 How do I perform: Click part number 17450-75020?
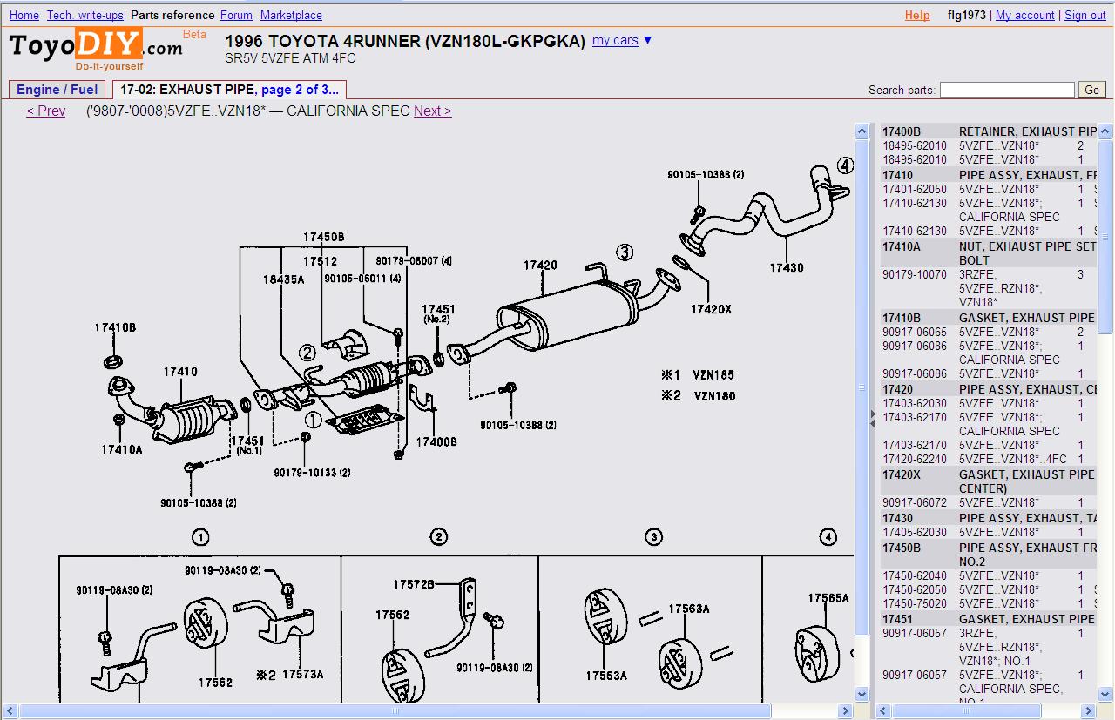[915, 604]
